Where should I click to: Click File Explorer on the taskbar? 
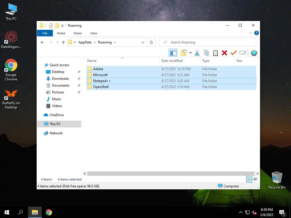[x=35, y=212]
